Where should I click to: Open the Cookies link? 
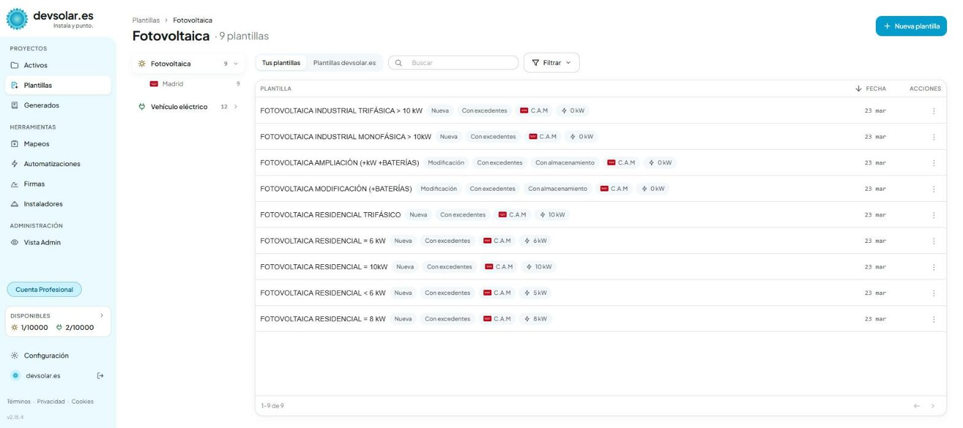82,402
